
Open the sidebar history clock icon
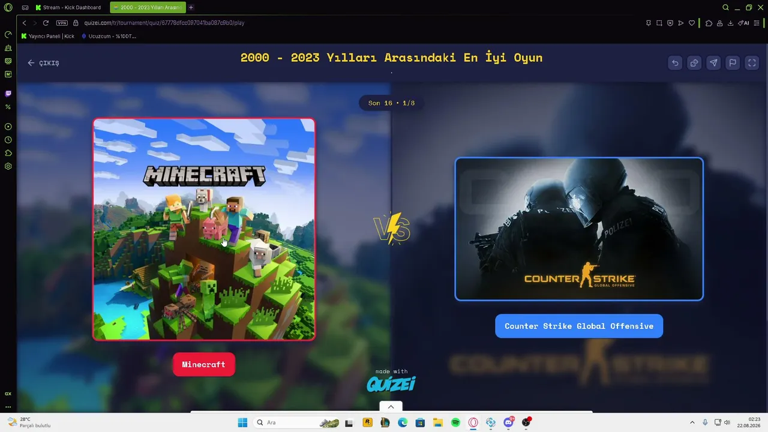(x=8, y=140)
